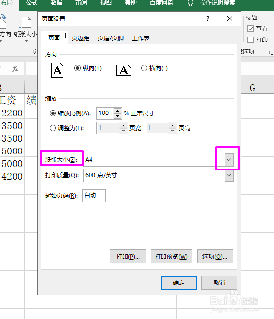Click the 纸张大小 ribbon icon
This screenshot has height=319, width=274.
click(25, 21)
